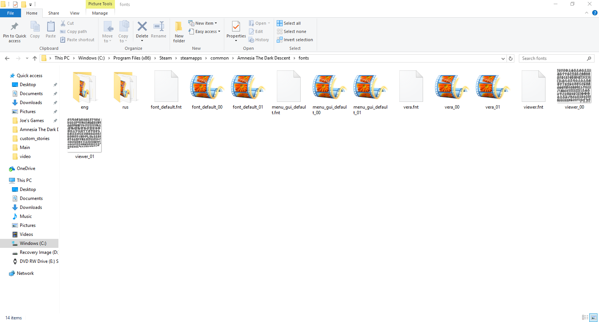Open the Help question mark icon

click(595, 13)
